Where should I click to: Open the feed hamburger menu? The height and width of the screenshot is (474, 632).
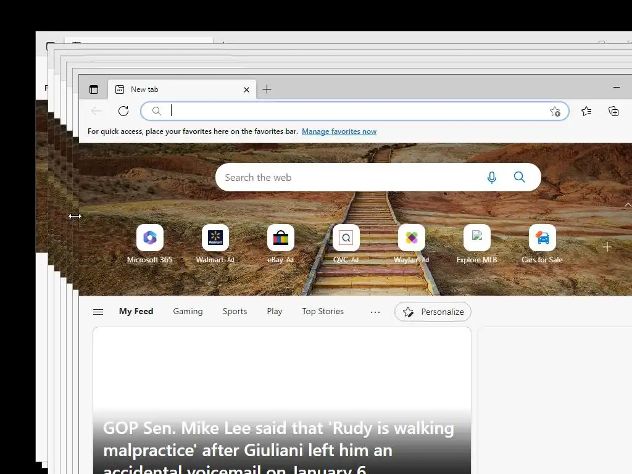(98, 312)
